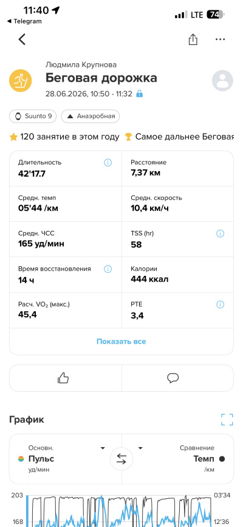Open the comment bubble
The height and width of the screenshot is (527, 243).
173,378
